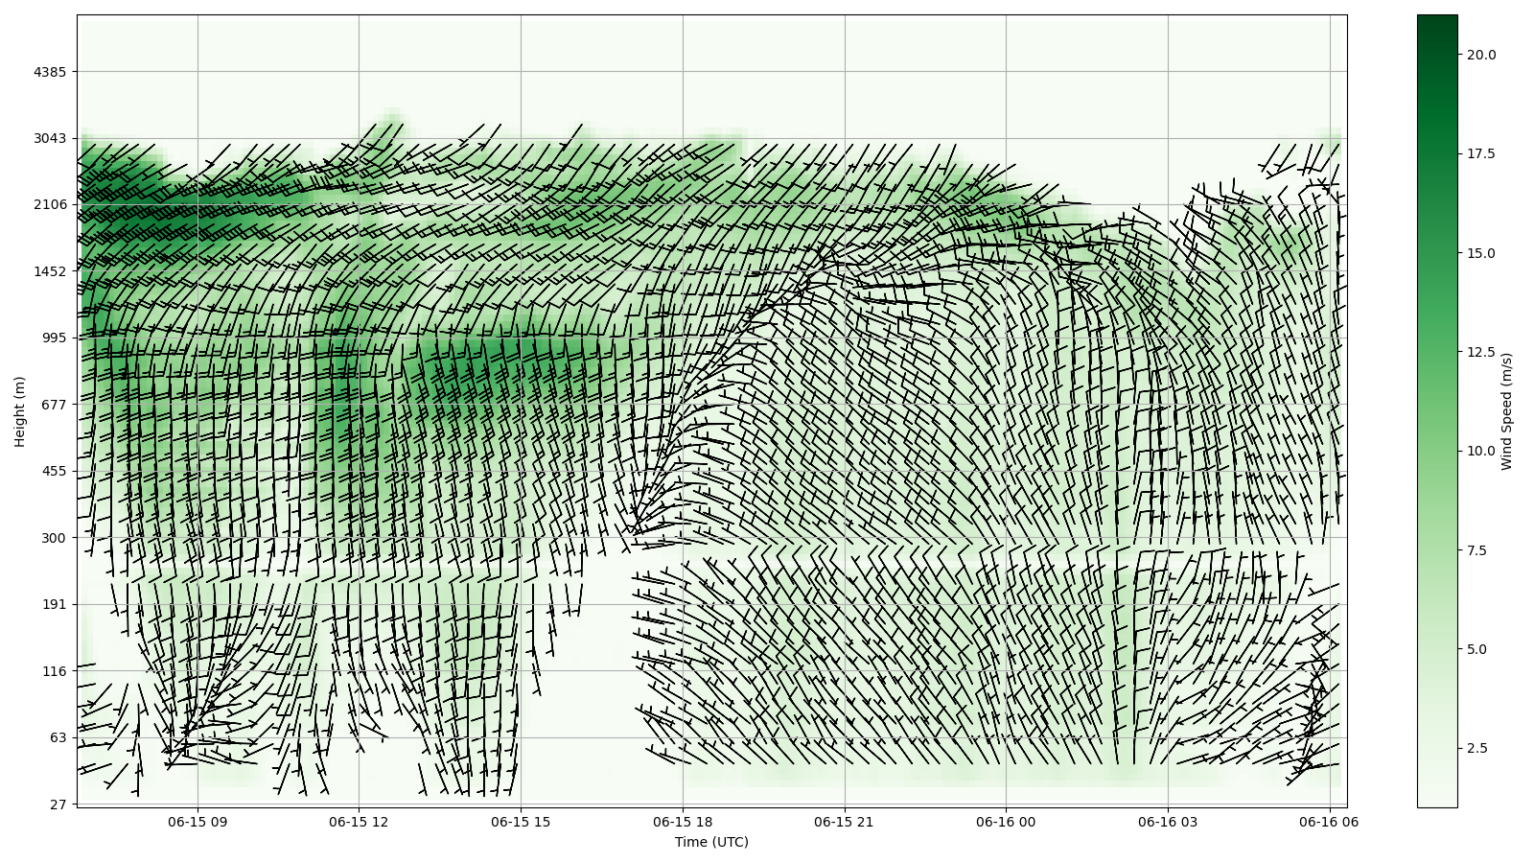1534x863 pixels.
Task: Select the 15.0 colorbar tick label
Action: [x=1480, y=253]
